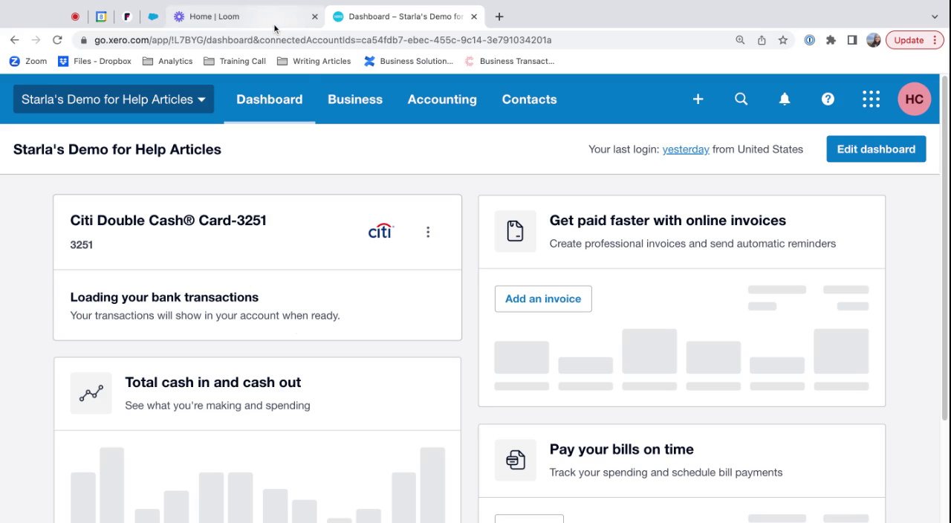The image size is (951, 523).
Task: Open the Accounting menu
Action: pyautogui.click(x=442, y=99)
